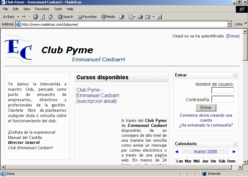Click the Print toolbar icon
This screenshot has height=177, width=248.
click(140, 17)
